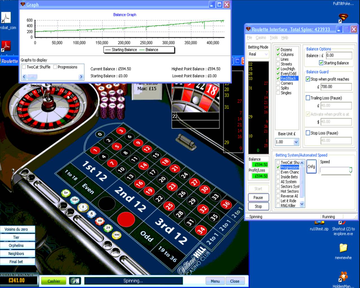Viewport: 360px width, 288px height.
Task: Bet on the red circle spot
Action: pyautogui.click(x=126, y=219)
